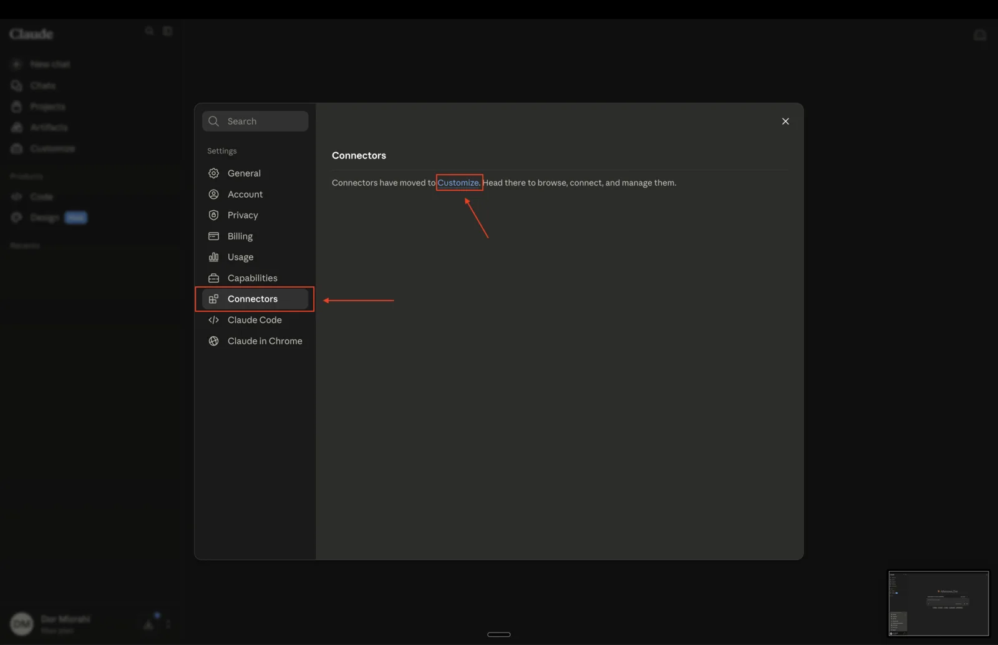Open the Account settings section
The width and height of the screenshot is (998, 645).
[255, 195]
